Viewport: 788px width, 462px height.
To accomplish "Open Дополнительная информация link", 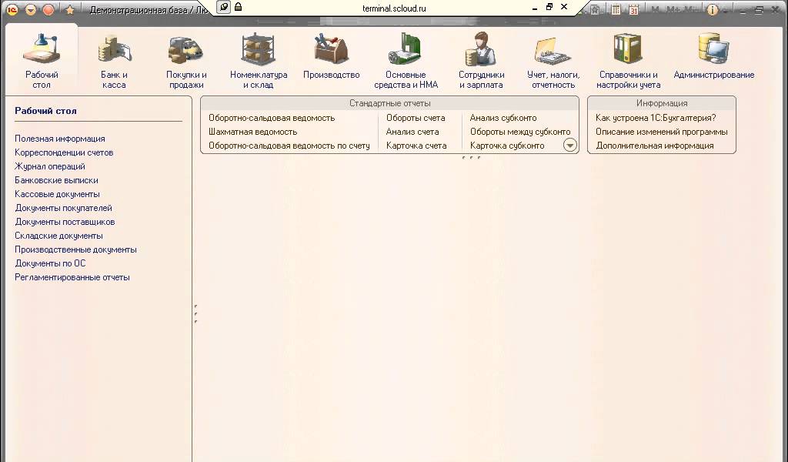I will pyautogui.click(x=654, y=146).
